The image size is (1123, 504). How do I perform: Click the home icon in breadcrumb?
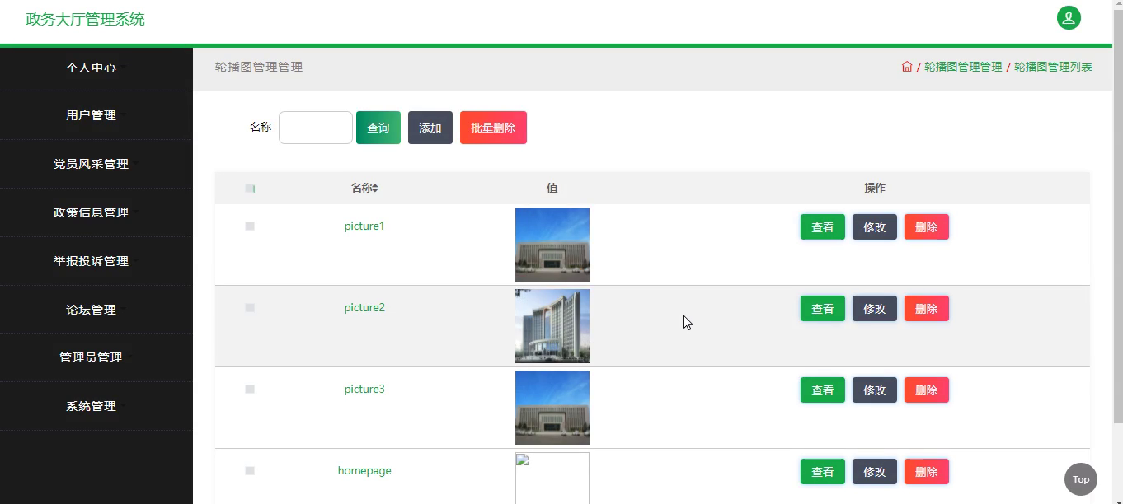[907, 67]
